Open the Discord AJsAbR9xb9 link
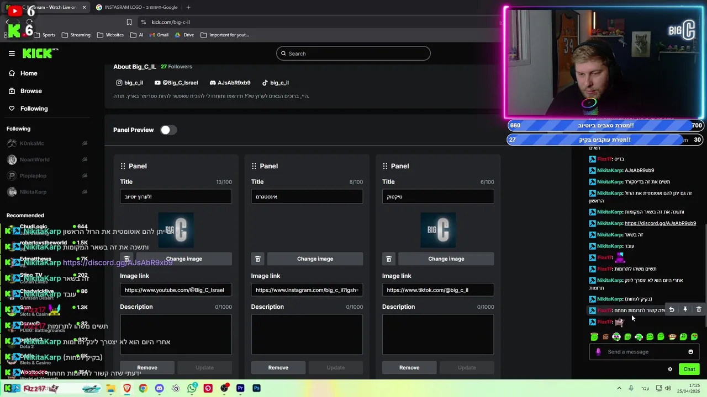Screen dimensions: 707x397 (230, 83)
